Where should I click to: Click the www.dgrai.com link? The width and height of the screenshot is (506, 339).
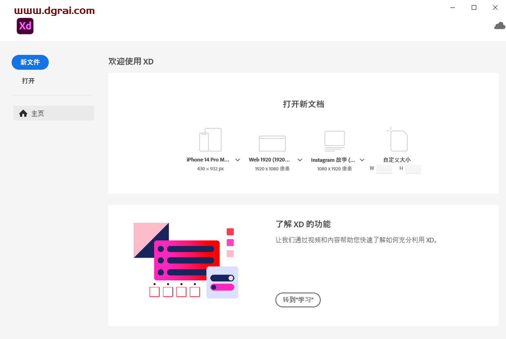[x=54, y=9]
